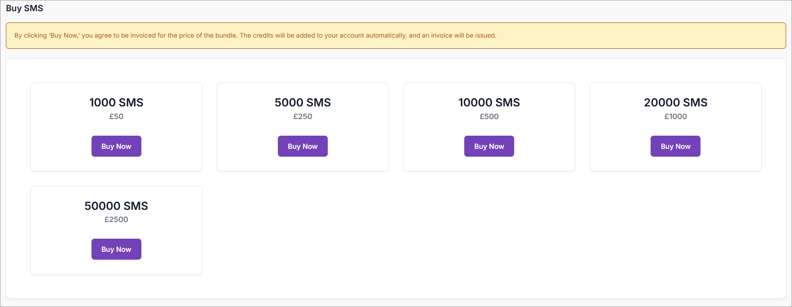Viewport: 792px width, 307px height.
Task: Hit Buy Now on the 50000 SMS card
Action: coord(116,249)
